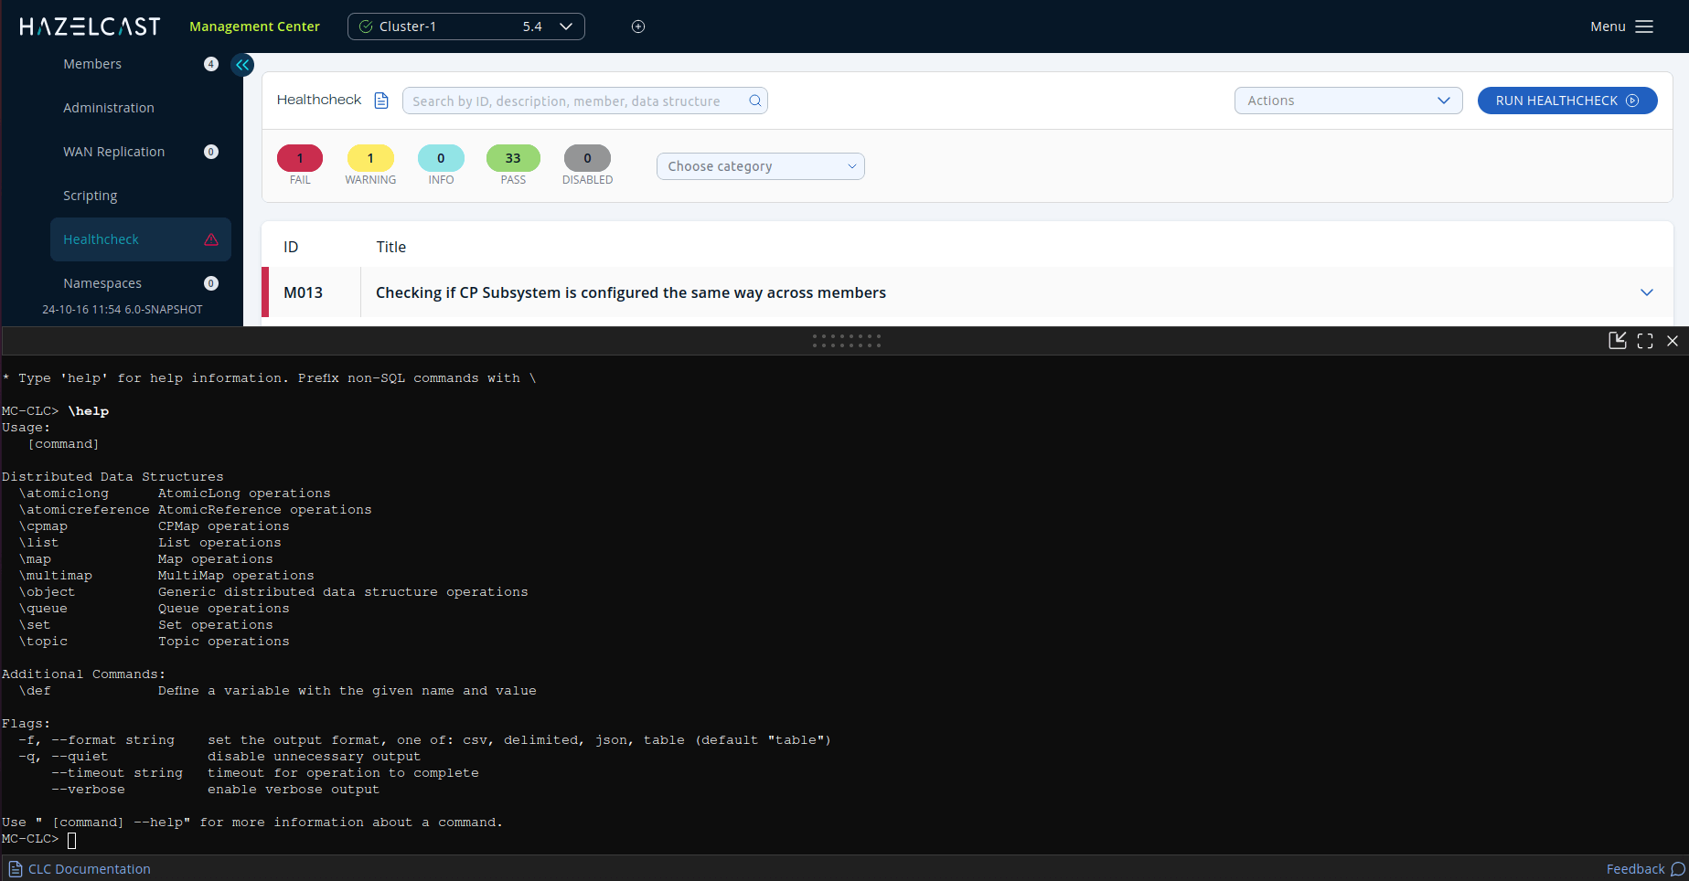
Task: Click the RUN HEALTHCHECK button
Action: click(1566, 101)
